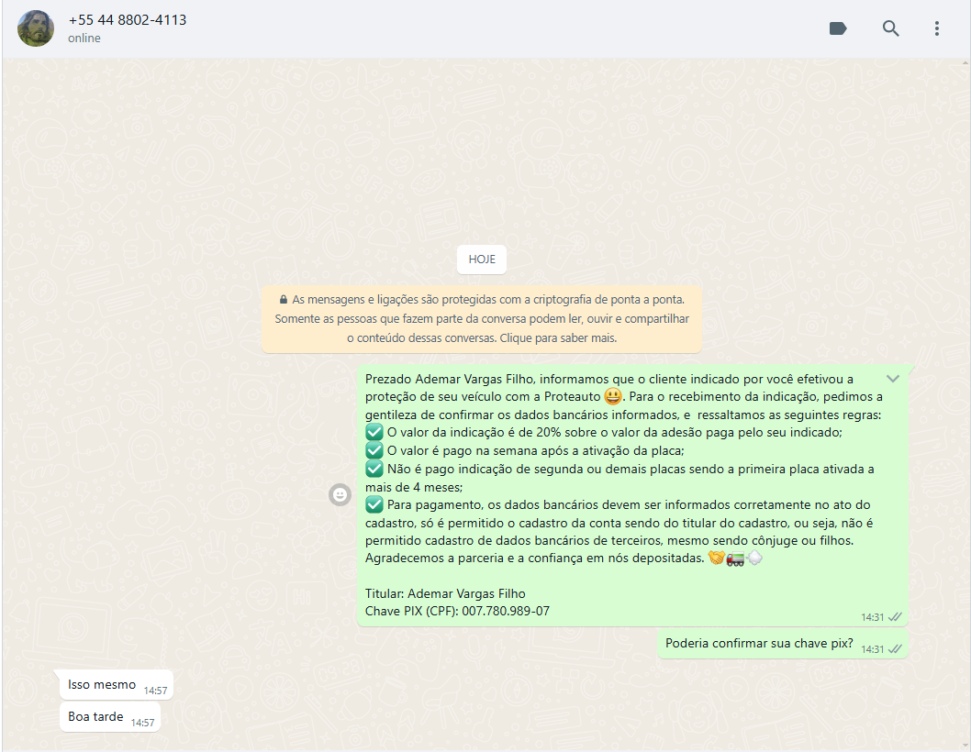Viewport: 971px width, 752px height.
Task: Click the label tag icon in header
Action: (837, 28)
